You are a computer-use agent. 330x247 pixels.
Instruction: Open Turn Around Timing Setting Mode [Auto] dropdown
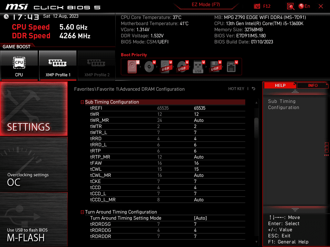pos(200,218)
